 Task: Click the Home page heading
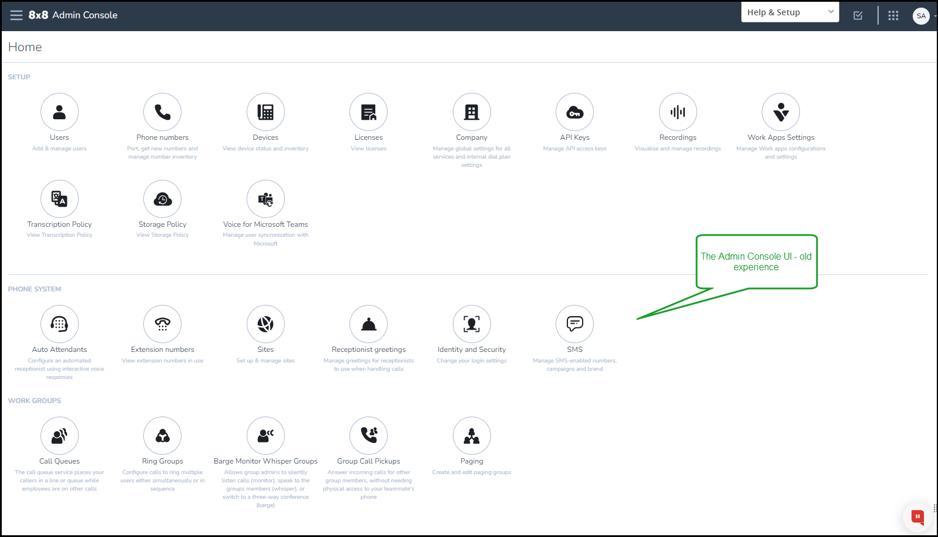(x=25, y=47)
